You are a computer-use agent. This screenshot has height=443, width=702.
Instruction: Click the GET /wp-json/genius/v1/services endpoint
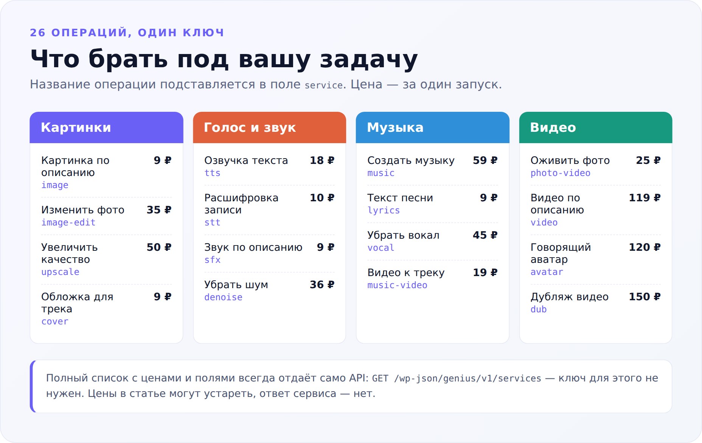[x=457, y=378]
